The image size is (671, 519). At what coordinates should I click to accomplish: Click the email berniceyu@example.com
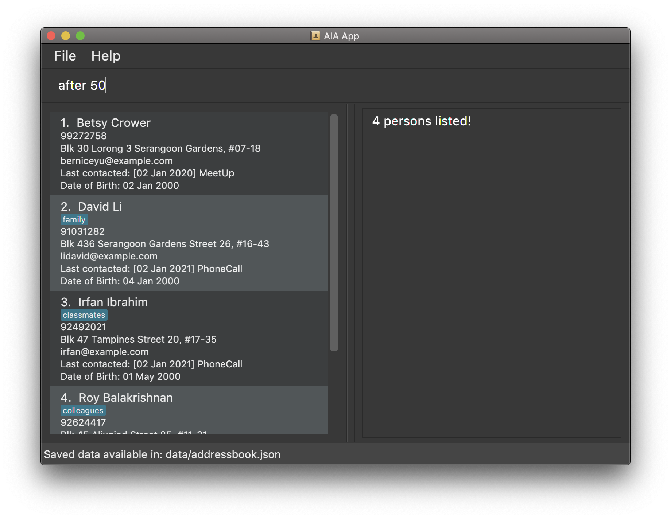[x=117, y=161]
